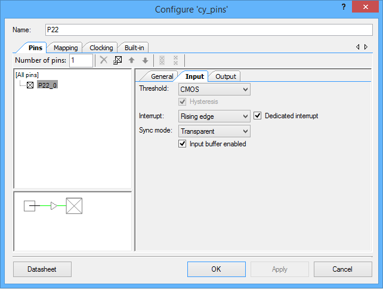Screen dimensions: 383x289
Task: Uncheck the Dedicated interrupt checkbox
Action: [258, 116]
